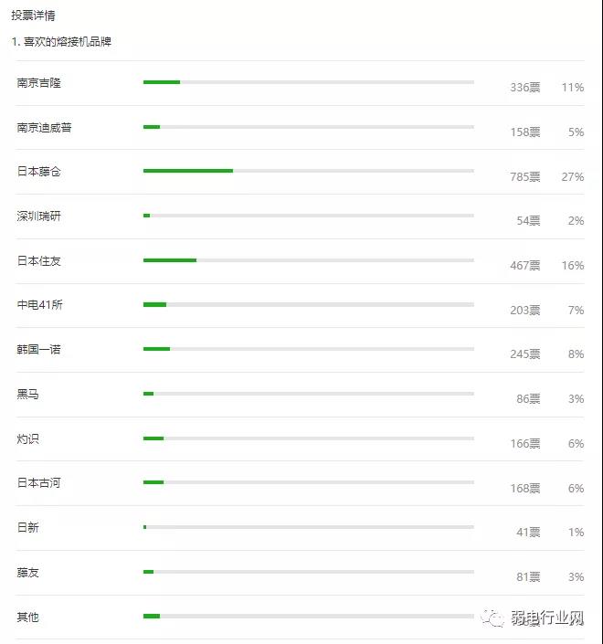Select the 日本藤仓 brand option
The width and height of the screenshot is (603, 644).
38,172
